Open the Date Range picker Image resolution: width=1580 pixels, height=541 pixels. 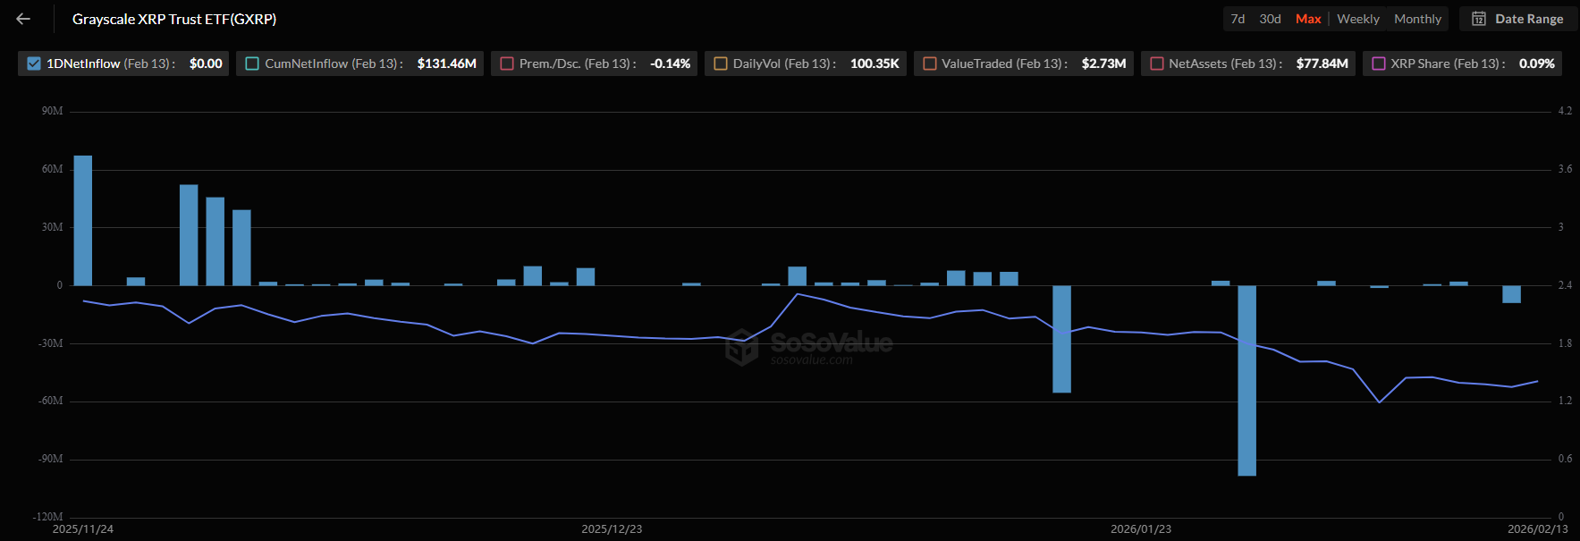(1518, 19)
